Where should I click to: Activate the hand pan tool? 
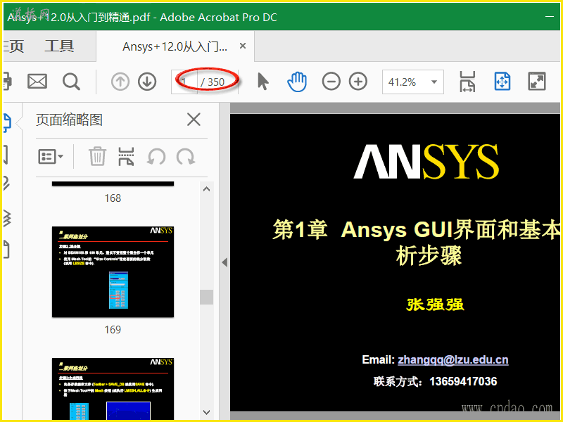point(297,82)
